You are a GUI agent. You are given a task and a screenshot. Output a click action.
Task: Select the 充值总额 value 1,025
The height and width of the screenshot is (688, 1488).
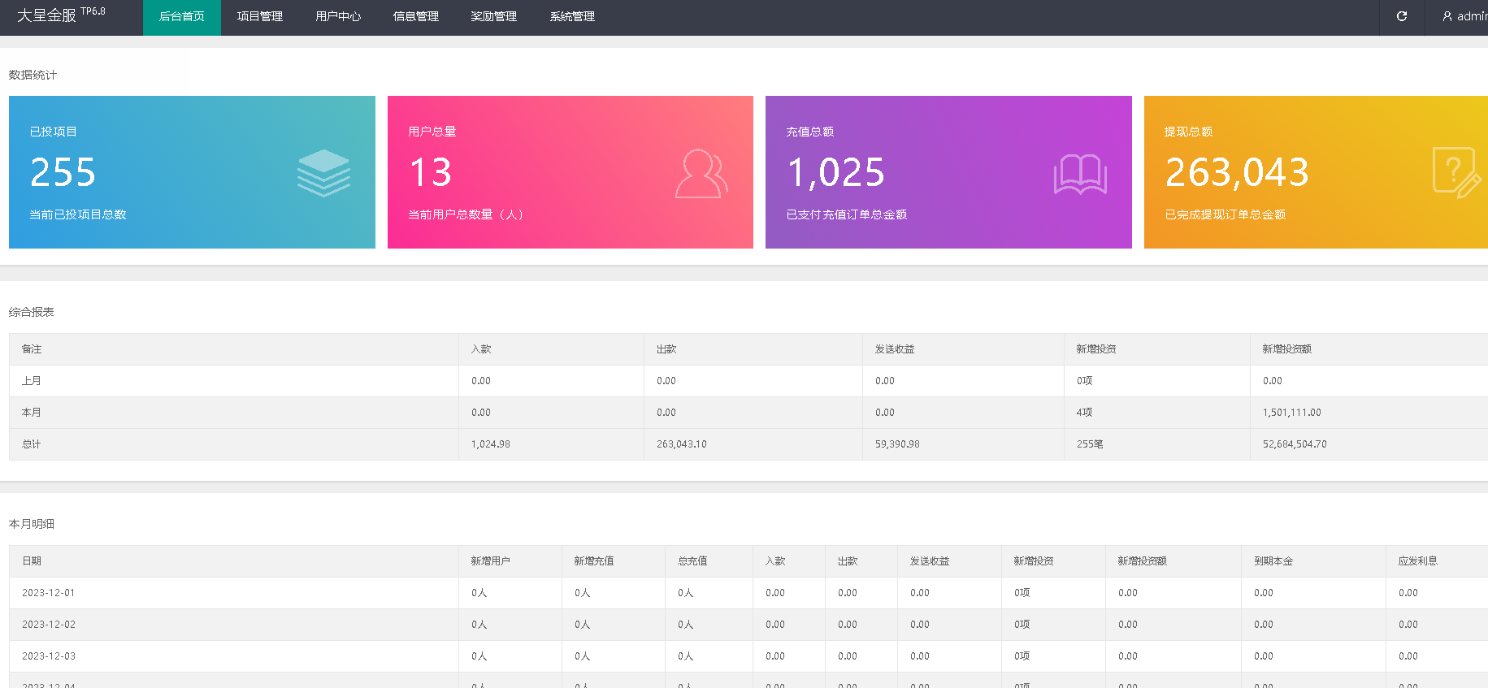(836, 172)
